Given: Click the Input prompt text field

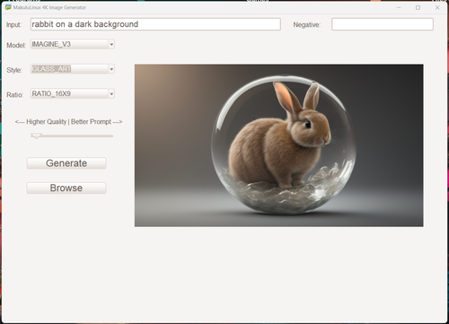Looking at the screenshot, I should tap(155, 24).
